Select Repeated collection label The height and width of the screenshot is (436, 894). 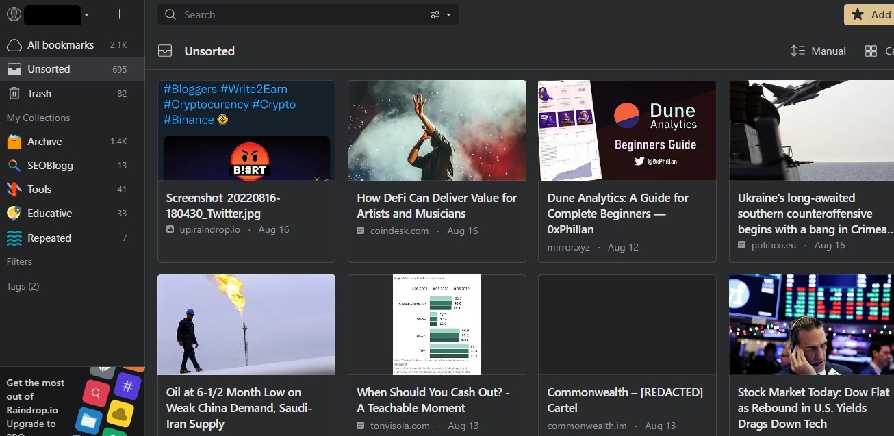(x=49, y=238)
